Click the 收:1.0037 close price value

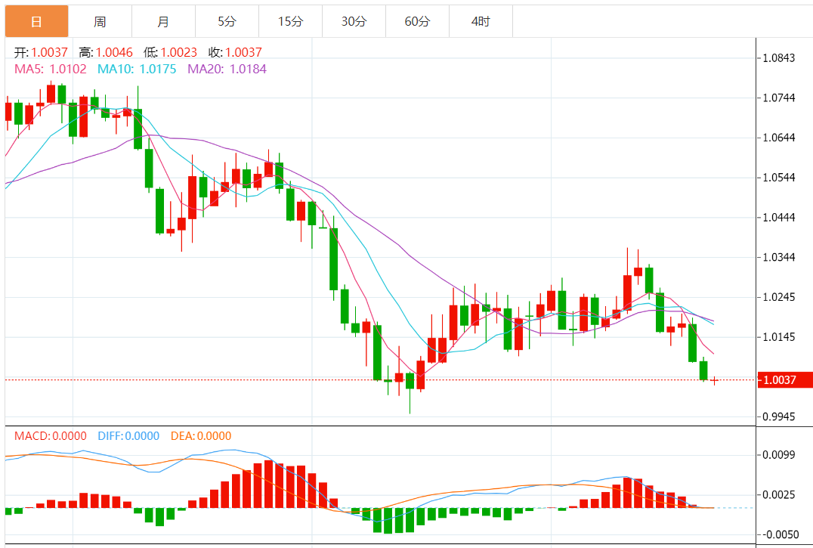[x=236, y=52]
